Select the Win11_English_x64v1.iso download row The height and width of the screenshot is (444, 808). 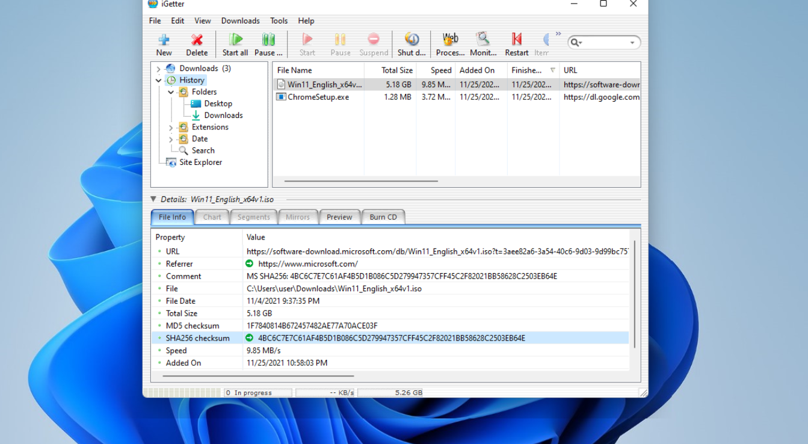tap(457, 85)
